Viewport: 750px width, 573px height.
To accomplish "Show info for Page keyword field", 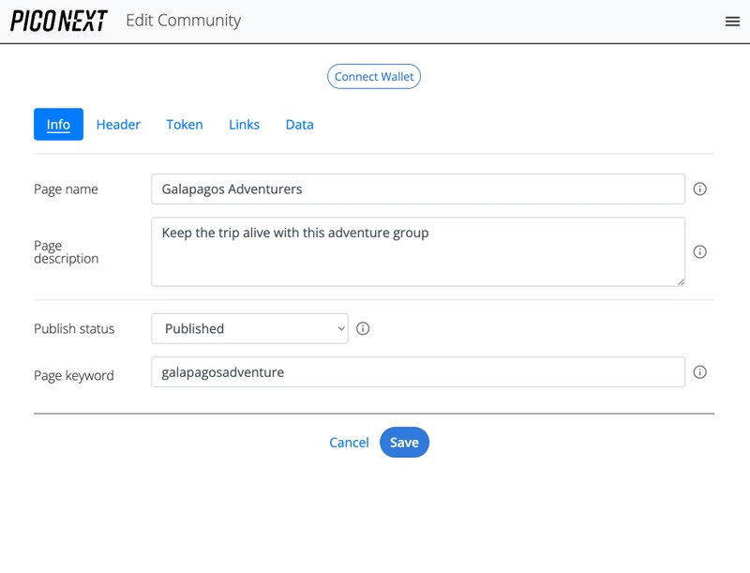I will [699, 372].
